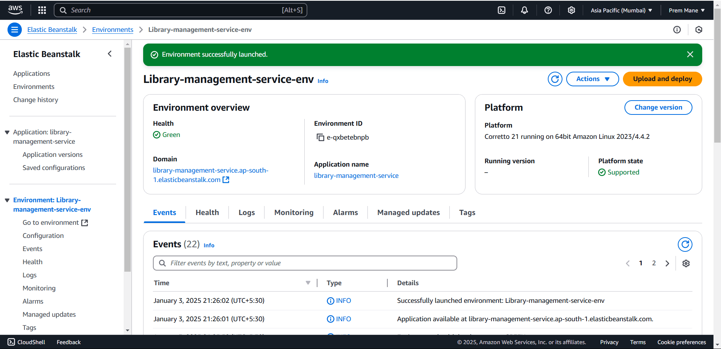Launch CloudShell from the top bar icon
This screenshot has width=721, height=349.
click(x=502, y=10)
